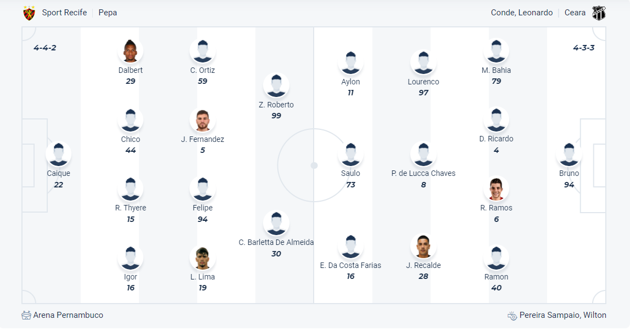Open the Sport Recife team link

[x=64, y=13]
